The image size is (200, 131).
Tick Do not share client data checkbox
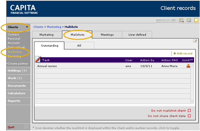[x=189, y=116]
